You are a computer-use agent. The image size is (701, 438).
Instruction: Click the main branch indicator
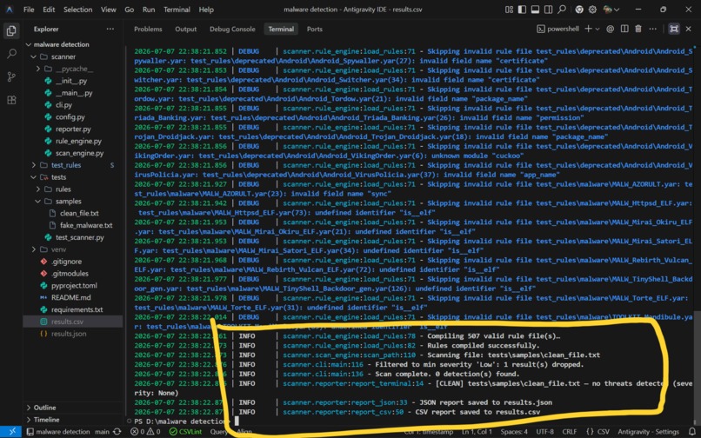click(x=102, y=432)
